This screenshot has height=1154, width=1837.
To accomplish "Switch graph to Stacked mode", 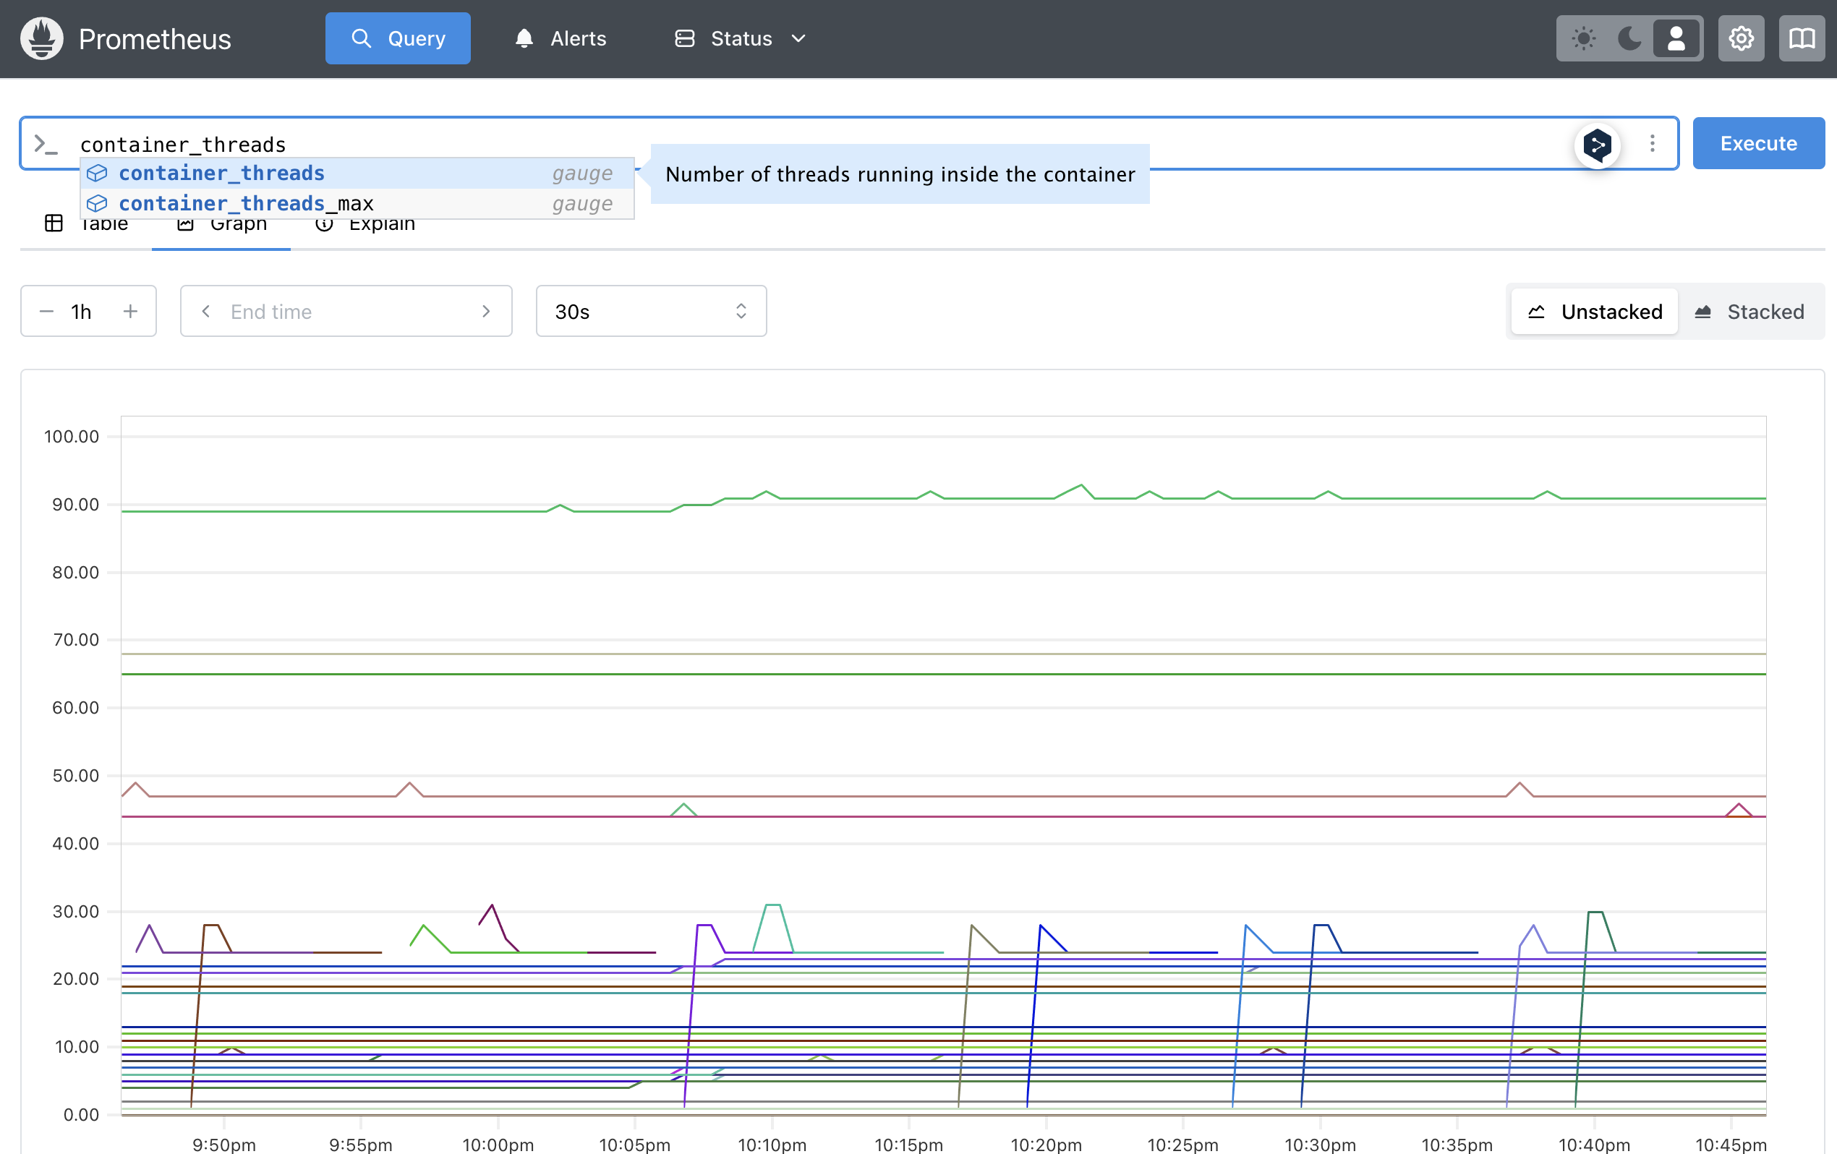I will tap(1749, 311).
